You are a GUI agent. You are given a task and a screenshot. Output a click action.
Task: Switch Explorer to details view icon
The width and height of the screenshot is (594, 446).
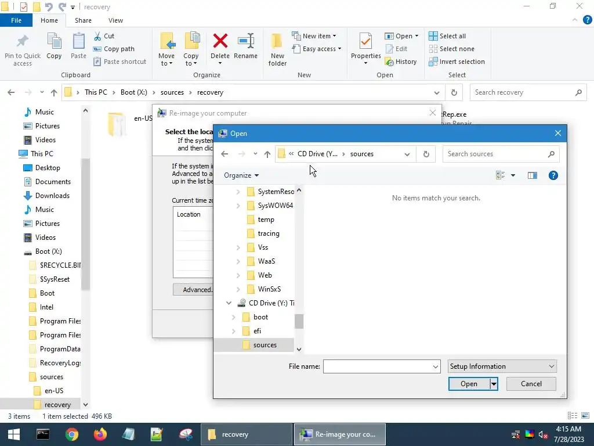pos(573,416)
